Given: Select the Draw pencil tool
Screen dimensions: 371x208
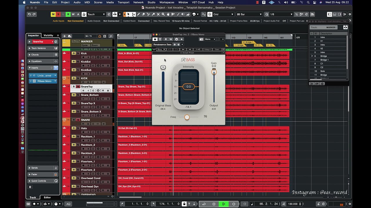Looking at the screenshot, I should pos(138,14).
